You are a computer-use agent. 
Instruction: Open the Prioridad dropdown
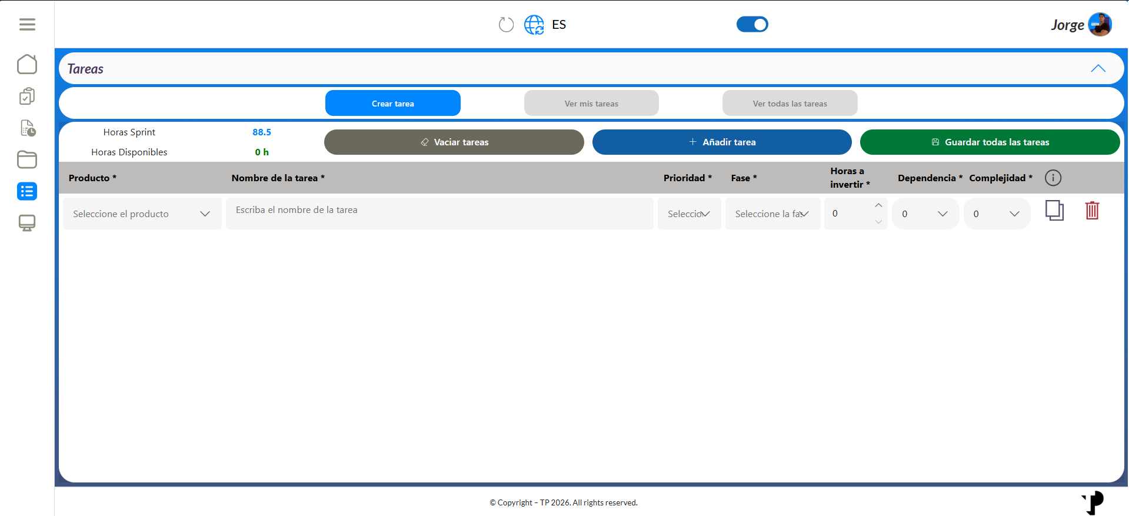coord(690,214)
